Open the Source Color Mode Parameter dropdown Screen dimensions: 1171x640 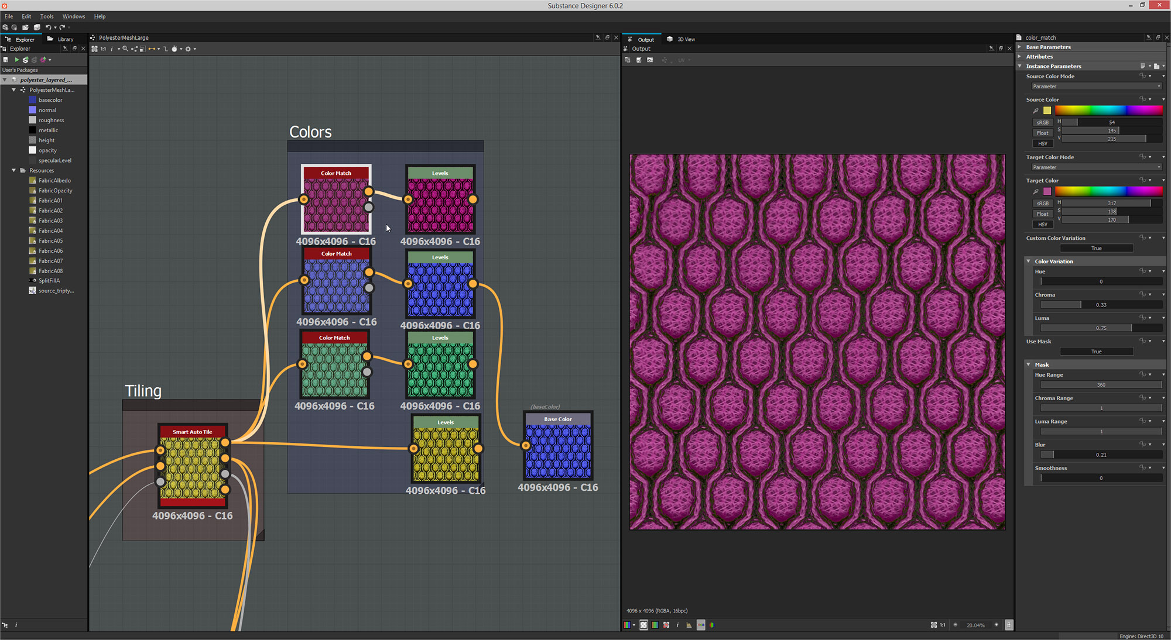click(1095, 86)
